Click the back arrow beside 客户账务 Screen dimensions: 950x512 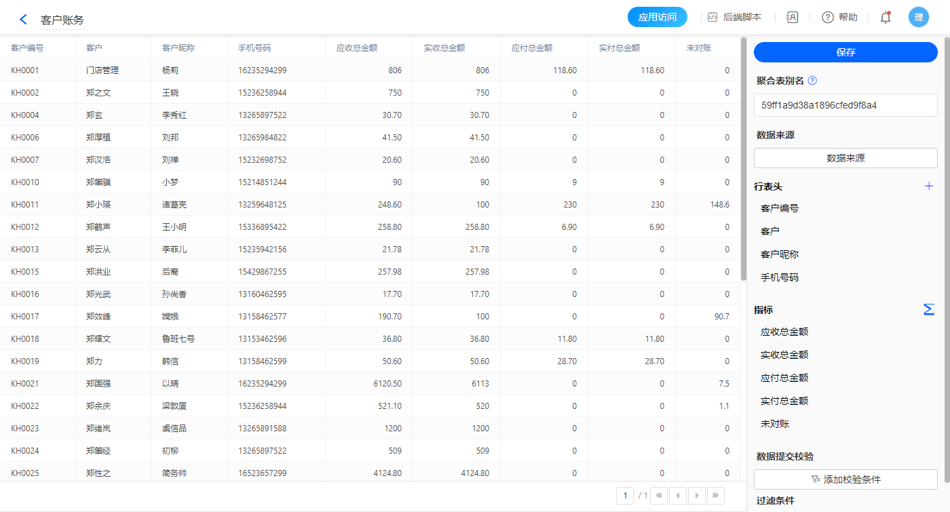pyautogui.click(x=23, y=20)
